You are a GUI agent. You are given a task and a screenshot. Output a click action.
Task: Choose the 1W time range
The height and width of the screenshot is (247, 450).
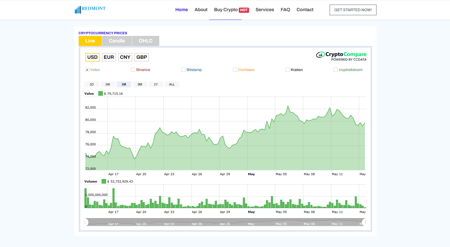coord(108,84)
